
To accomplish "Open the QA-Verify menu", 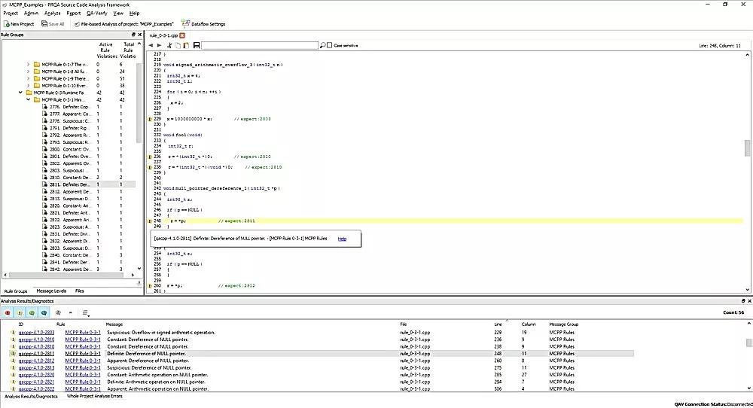I will pos(97,13).
